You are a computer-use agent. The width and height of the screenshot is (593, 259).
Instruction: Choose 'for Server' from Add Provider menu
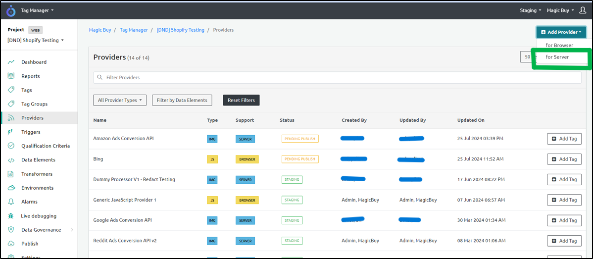point(557,57)
